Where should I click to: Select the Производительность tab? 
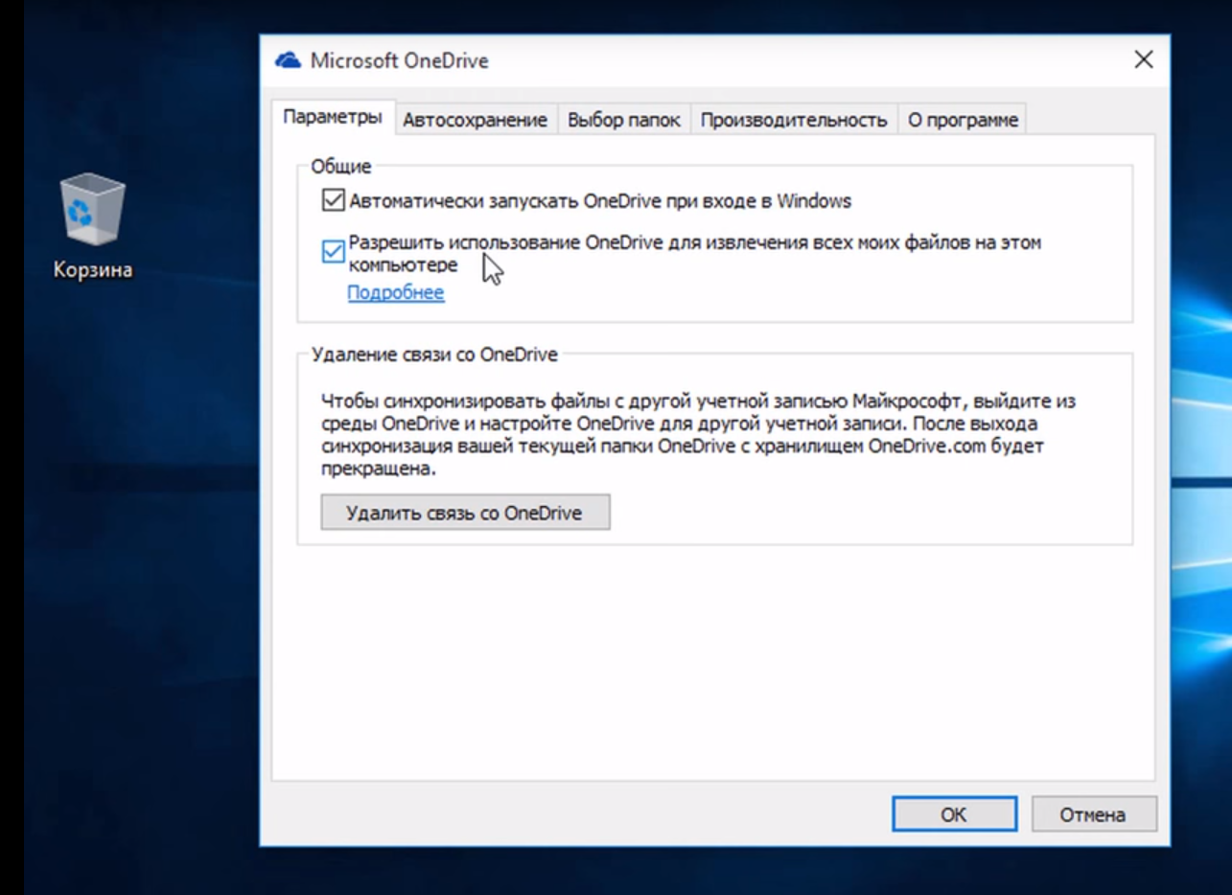pos(793,120)
